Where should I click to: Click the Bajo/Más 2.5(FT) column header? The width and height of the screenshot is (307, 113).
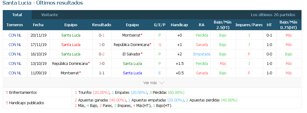223,25
